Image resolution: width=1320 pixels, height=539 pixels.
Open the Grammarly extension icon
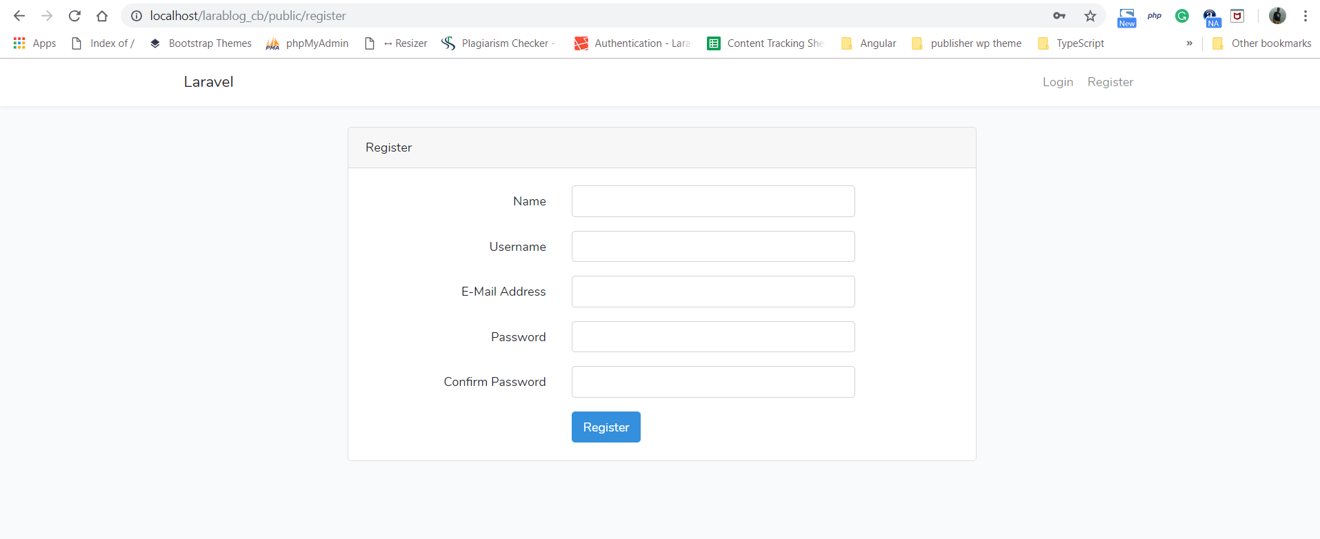(1182, 15)
